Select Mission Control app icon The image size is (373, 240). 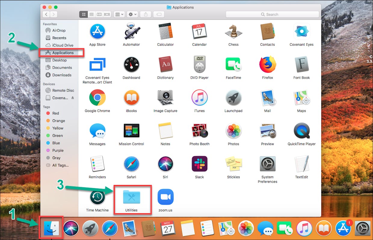tap(131, 131)
